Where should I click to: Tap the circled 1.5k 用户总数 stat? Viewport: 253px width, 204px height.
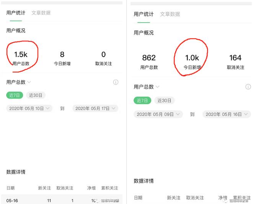tap(21, 58)
